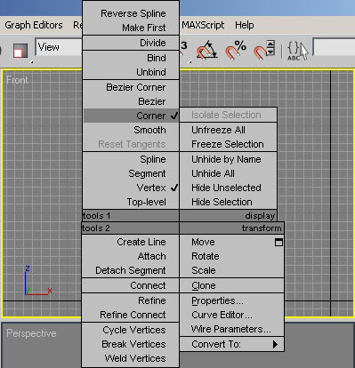Click the Front viewport label

pos(17,80)
